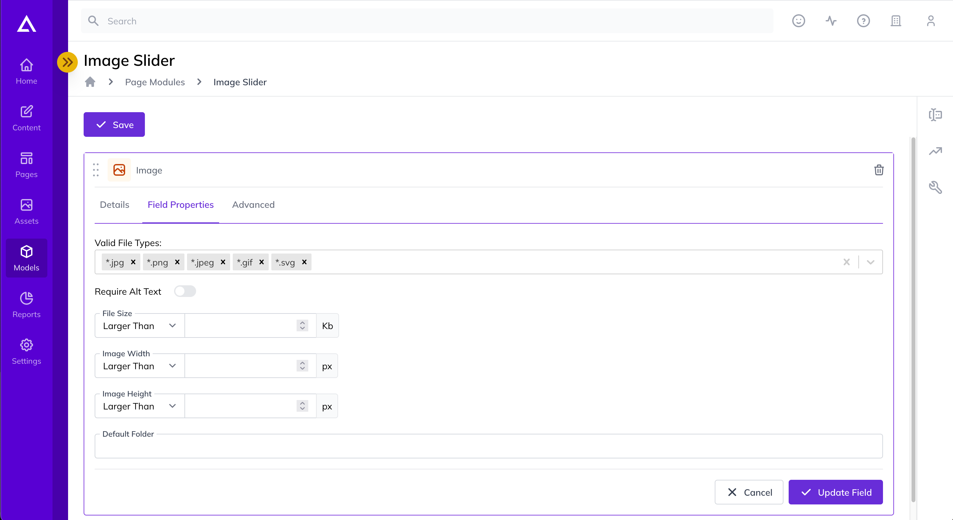Expand the Valid File Types dropdown

tap(870, 262)
